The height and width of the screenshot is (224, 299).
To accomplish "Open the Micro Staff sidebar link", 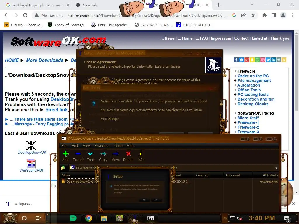I will [248, 118].
